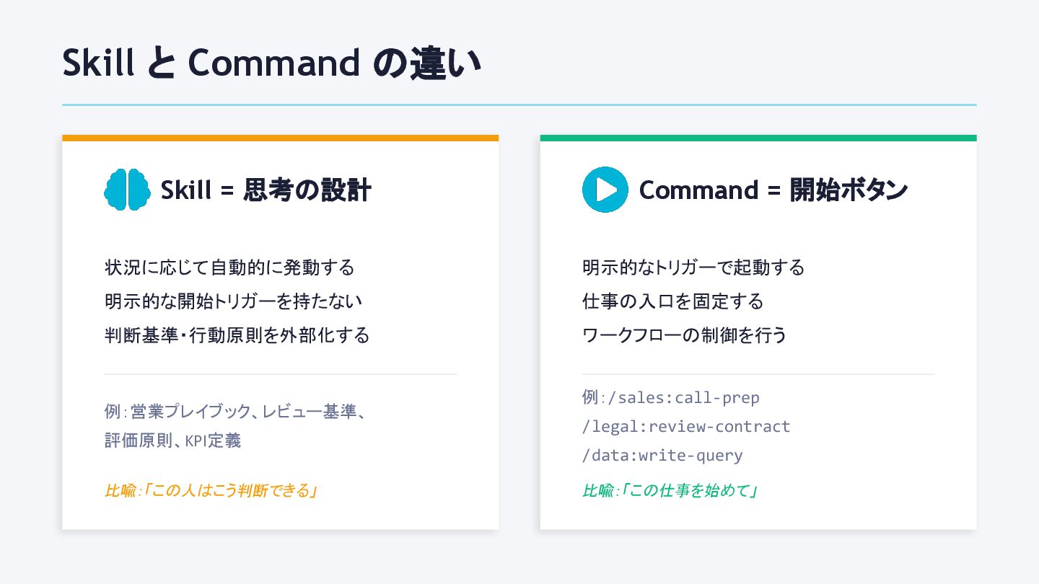Click the line '状況に応じて自動的に発動する'
The width and height of the screenshot is (1039, 584).
(229, 267)
